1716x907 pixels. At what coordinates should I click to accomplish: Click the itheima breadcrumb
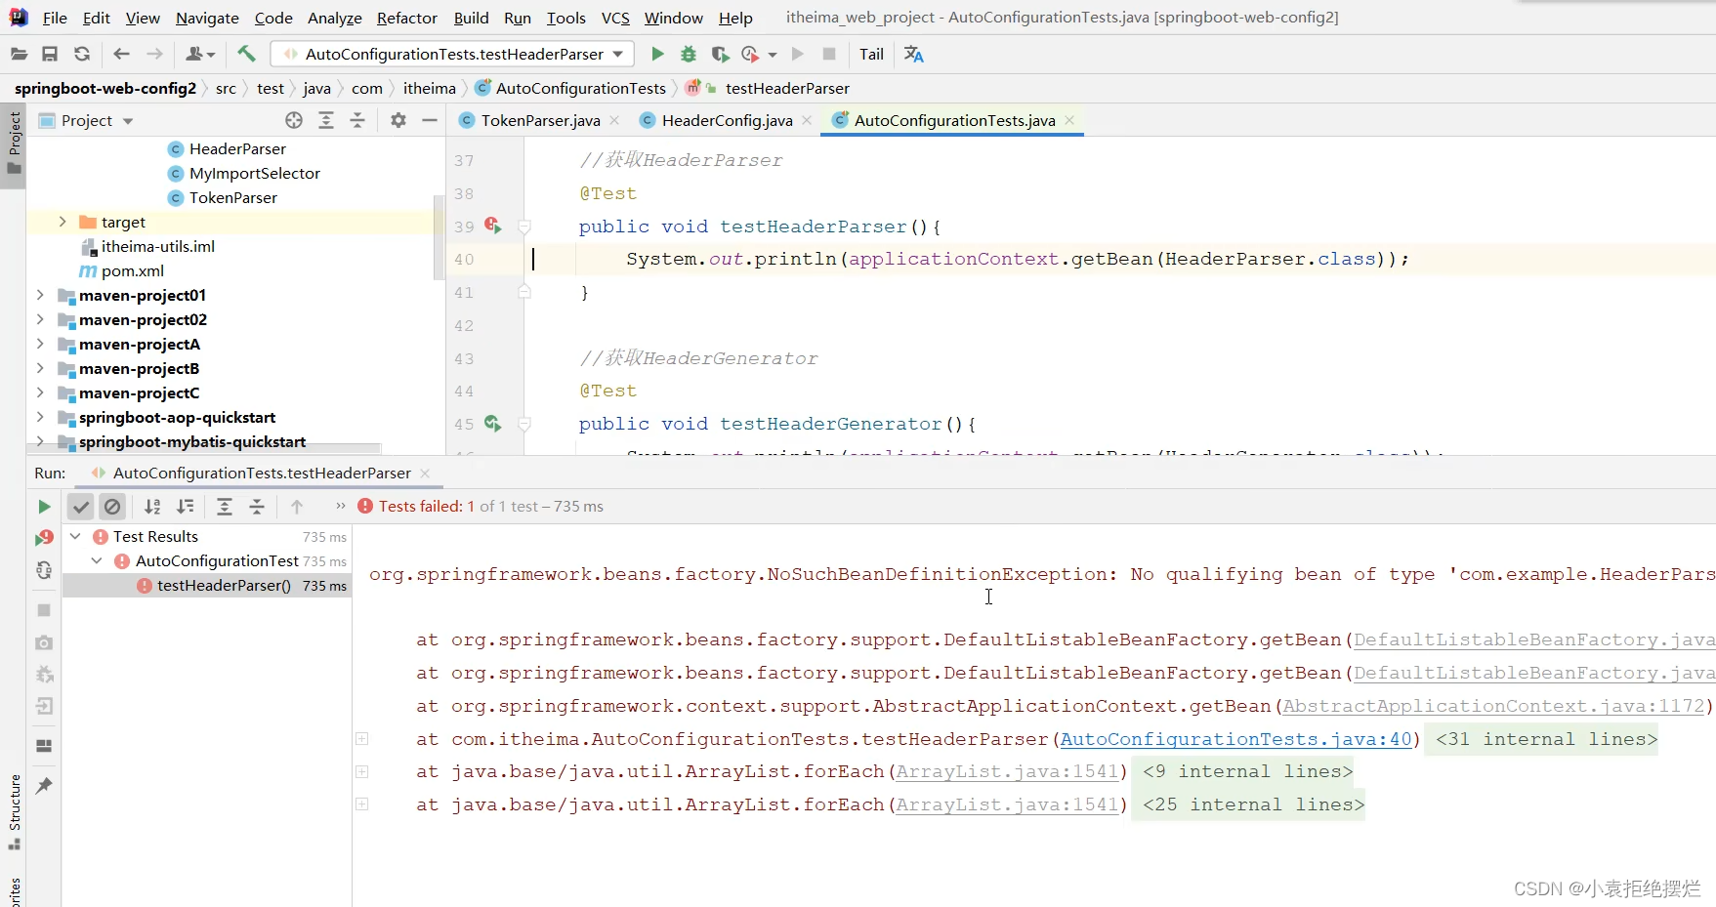tap(430, 88)
